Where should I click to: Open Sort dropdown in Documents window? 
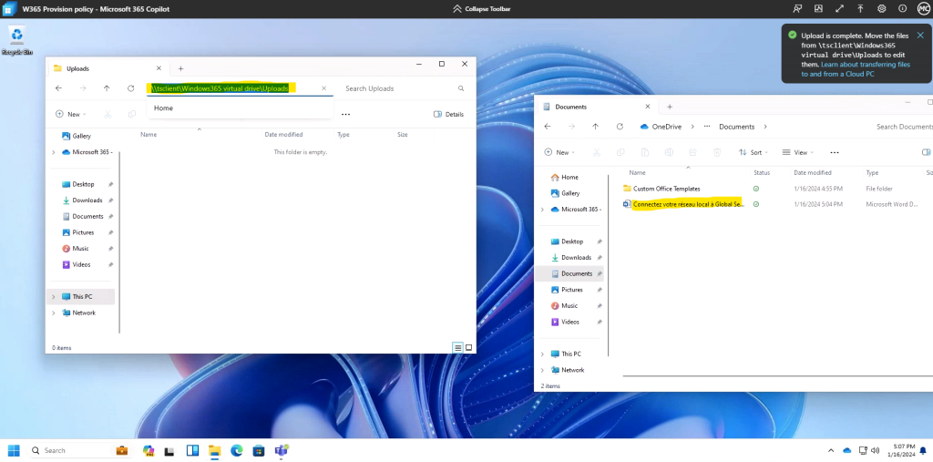(754, 152)
